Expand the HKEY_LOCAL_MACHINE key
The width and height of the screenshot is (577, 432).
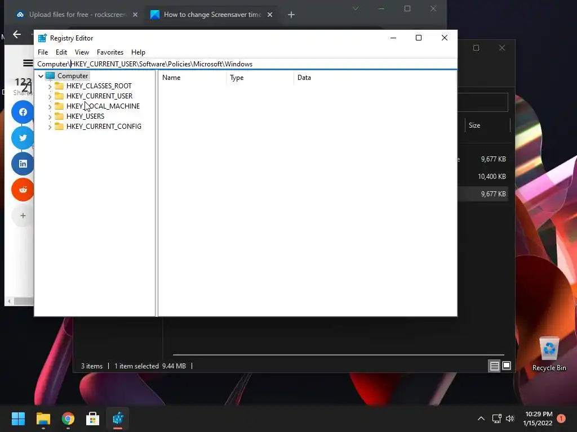point(50,106)
